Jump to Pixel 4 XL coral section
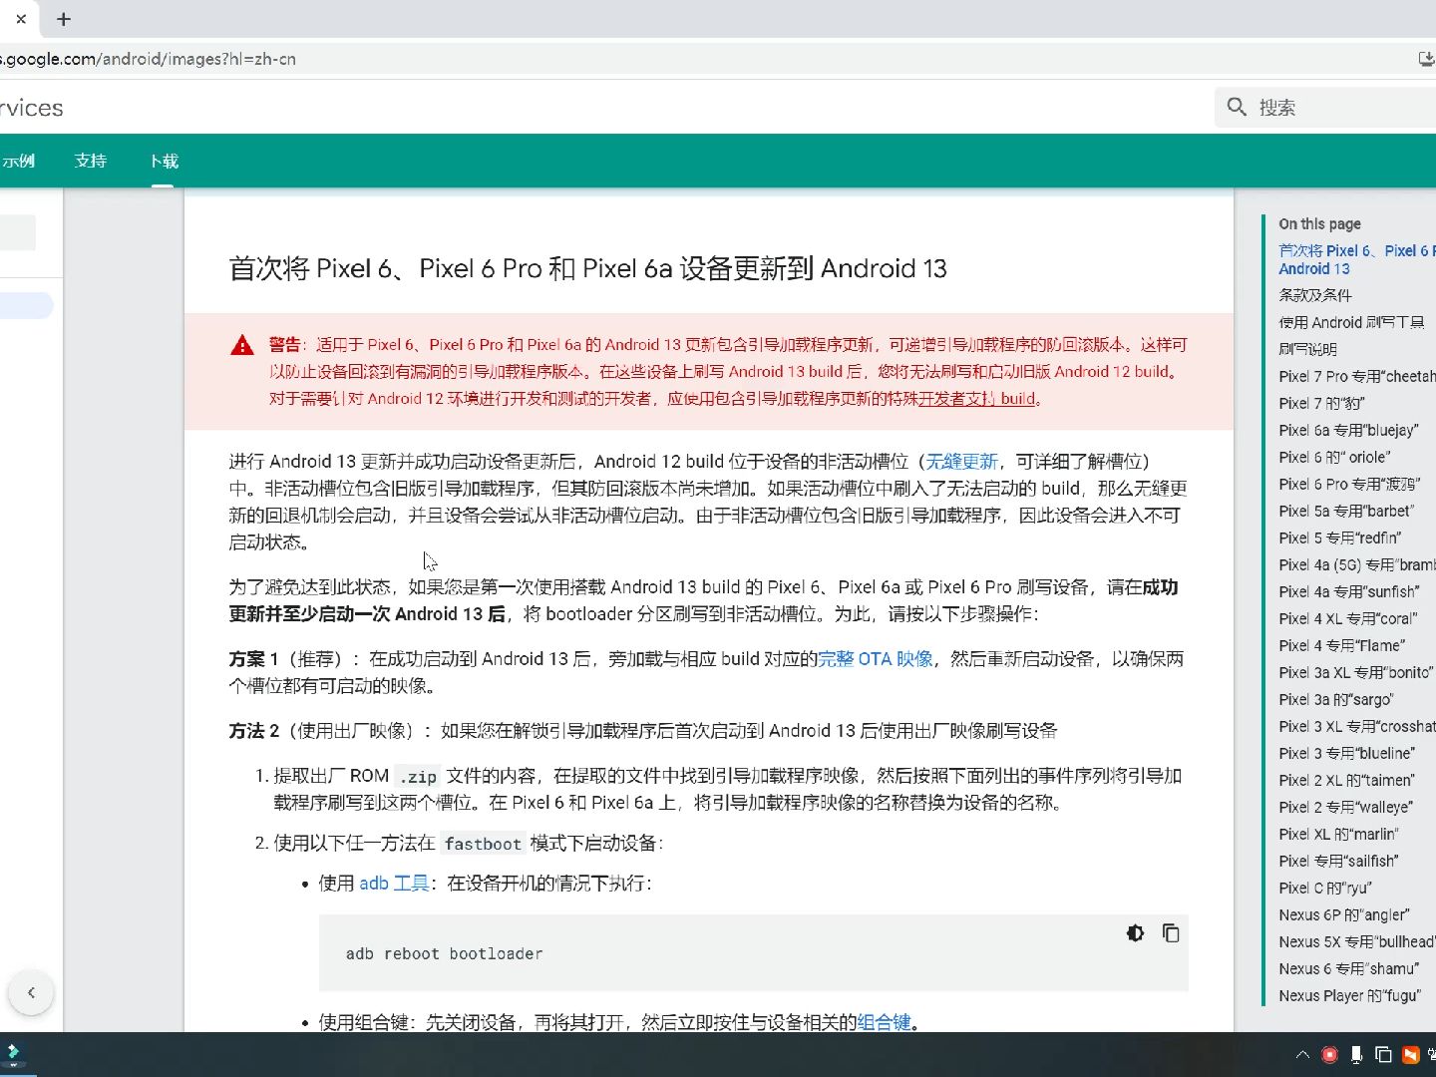This screenshot has height=1077, width=1436. pyautogui.click(x=1347, y=618)
